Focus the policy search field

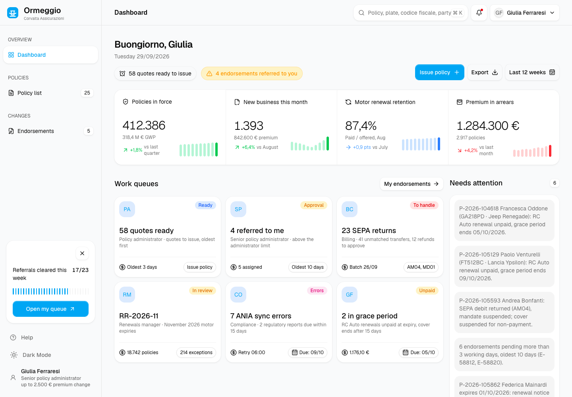411,13
